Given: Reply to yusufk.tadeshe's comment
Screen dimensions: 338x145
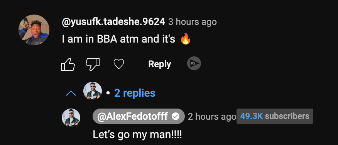Looking at the screenshot, I should (159, 64).
